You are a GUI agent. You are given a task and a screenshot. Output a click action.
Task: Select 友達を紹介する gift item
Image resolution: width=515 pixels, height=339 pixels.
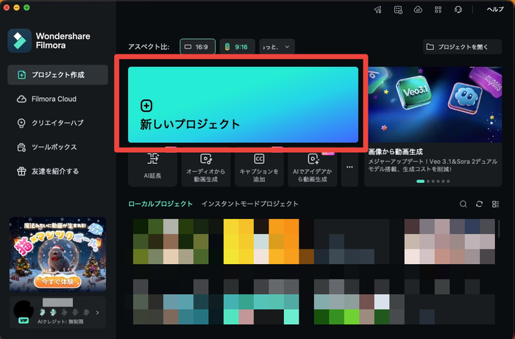(57, 171)
